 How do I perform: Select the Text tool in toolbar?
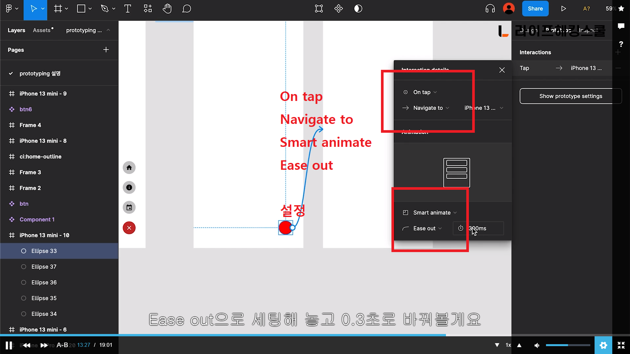(128, 9)
